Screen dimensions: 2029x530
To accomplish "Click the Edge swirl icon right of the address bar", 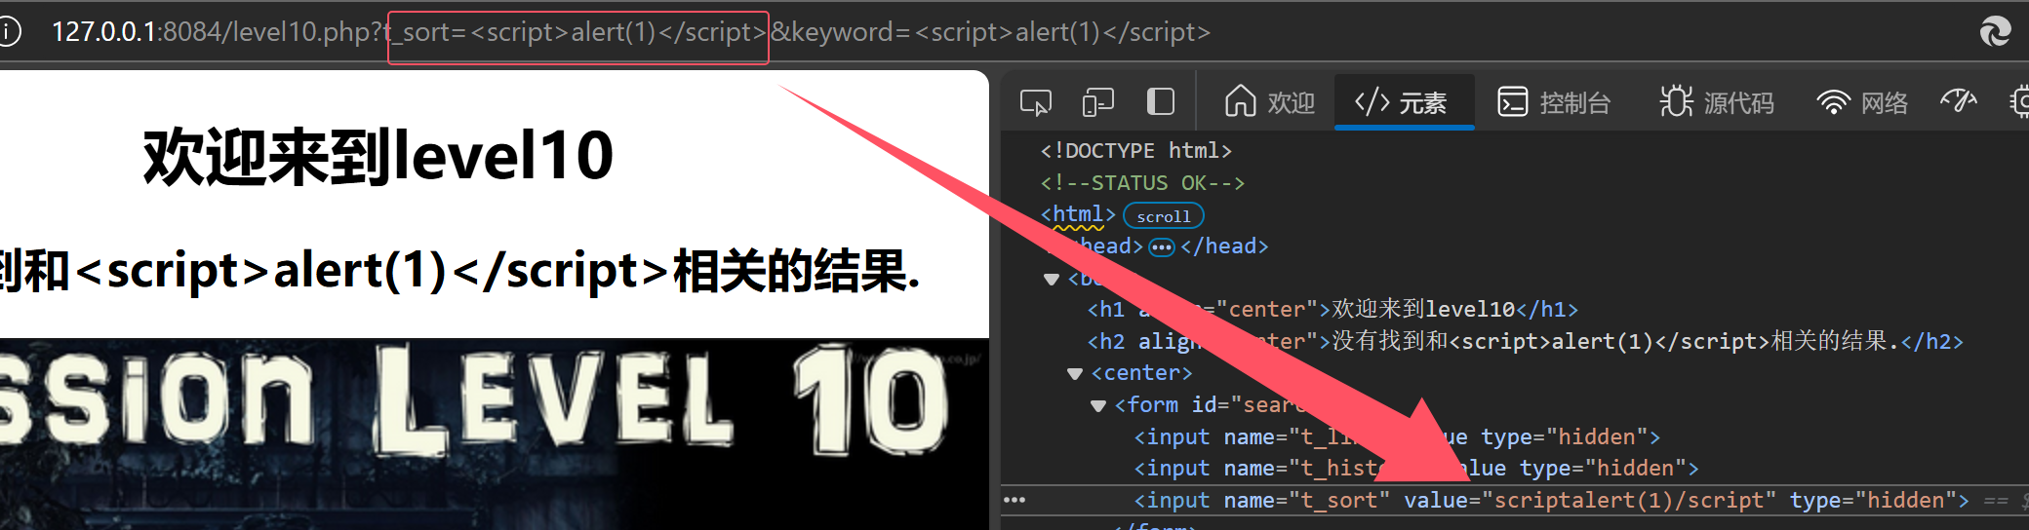I will 1996,32.
